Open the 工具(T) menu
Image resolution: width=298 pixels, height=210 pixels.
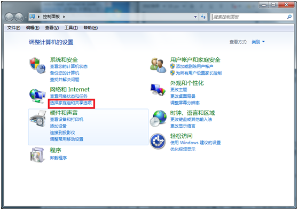point(71,28)
